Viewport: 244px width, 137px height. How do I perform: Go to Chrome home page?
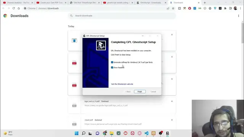(19, 8)
